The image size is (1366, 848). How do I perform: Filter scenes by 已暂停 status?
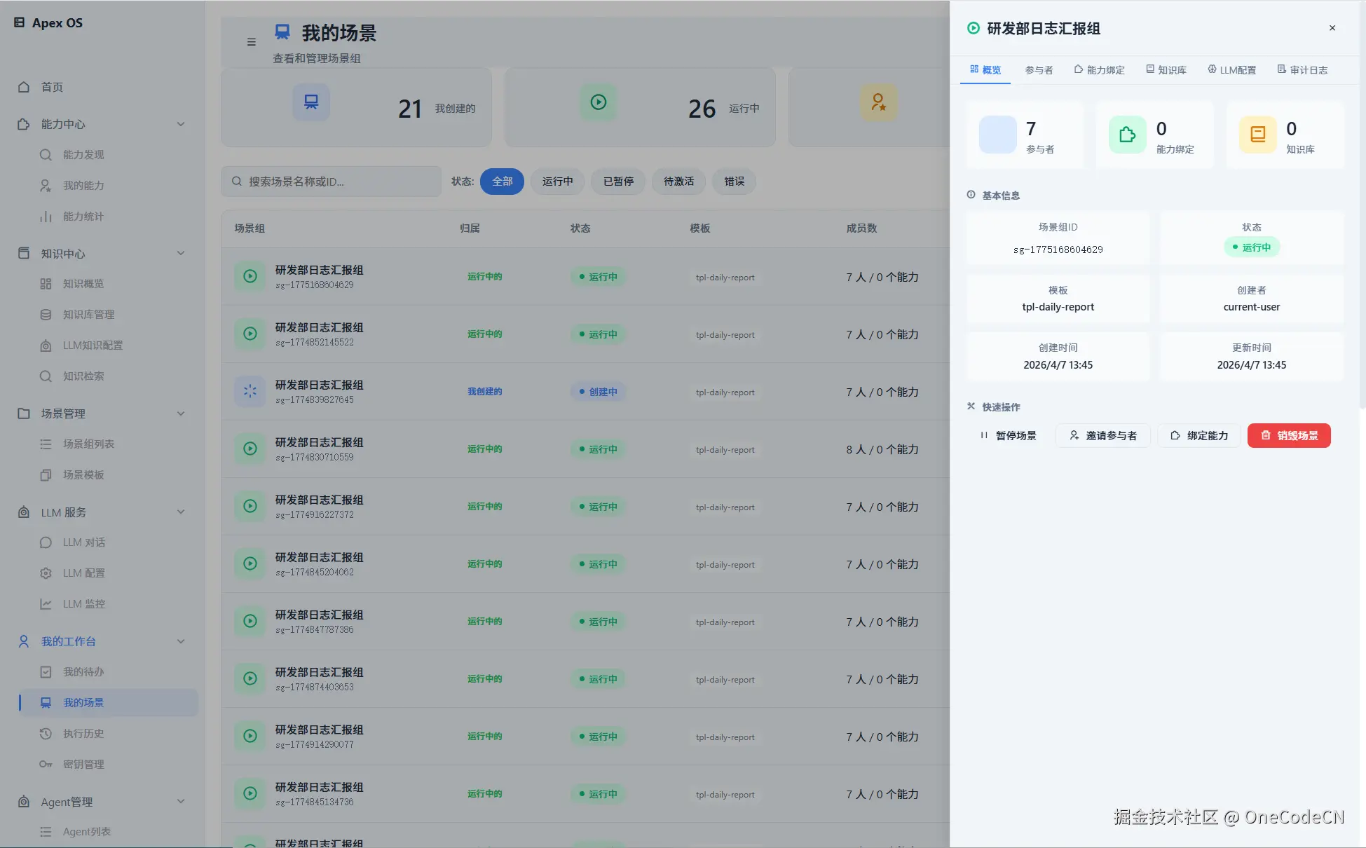[617, 182]
